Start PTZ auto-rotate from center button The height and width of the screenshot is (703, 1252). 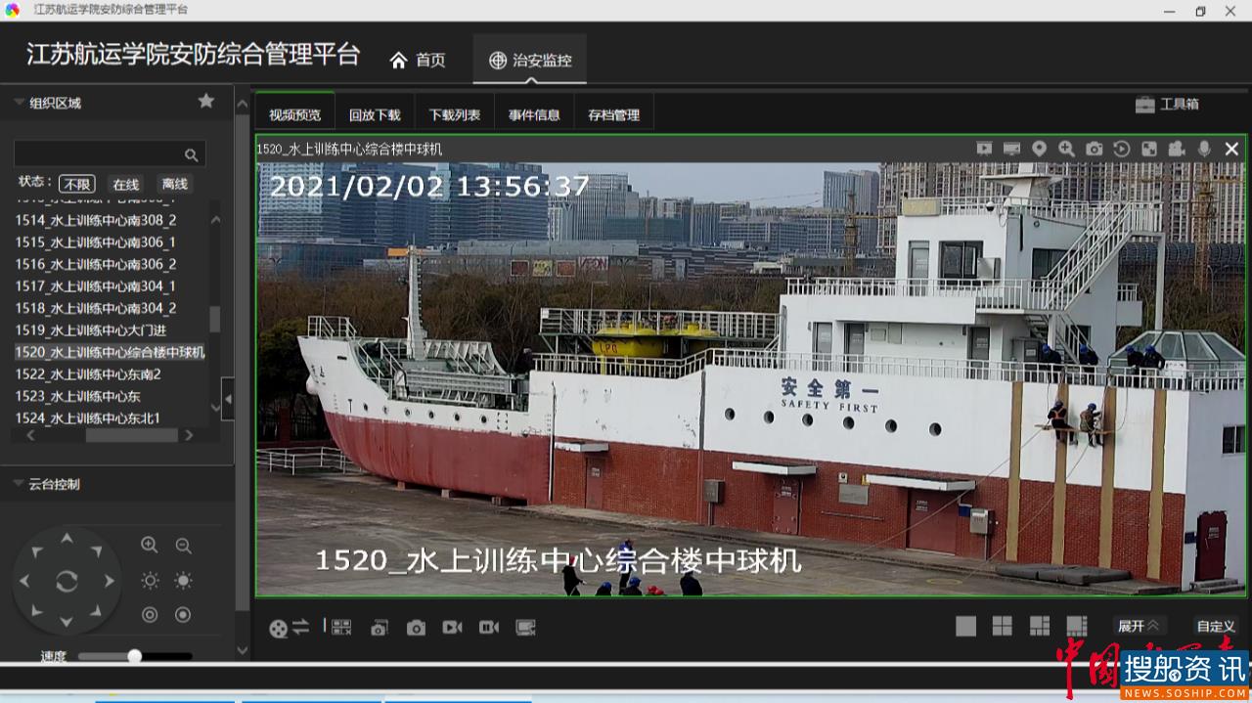pyautogui.click(x=67, y=582)
